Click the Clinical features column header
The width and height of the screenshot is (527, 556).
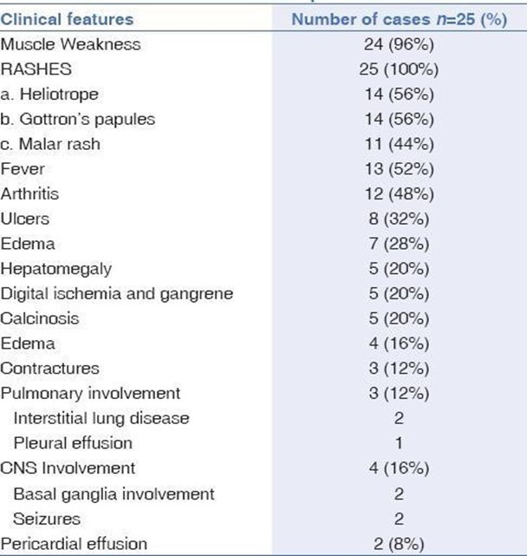click(68, 18)
